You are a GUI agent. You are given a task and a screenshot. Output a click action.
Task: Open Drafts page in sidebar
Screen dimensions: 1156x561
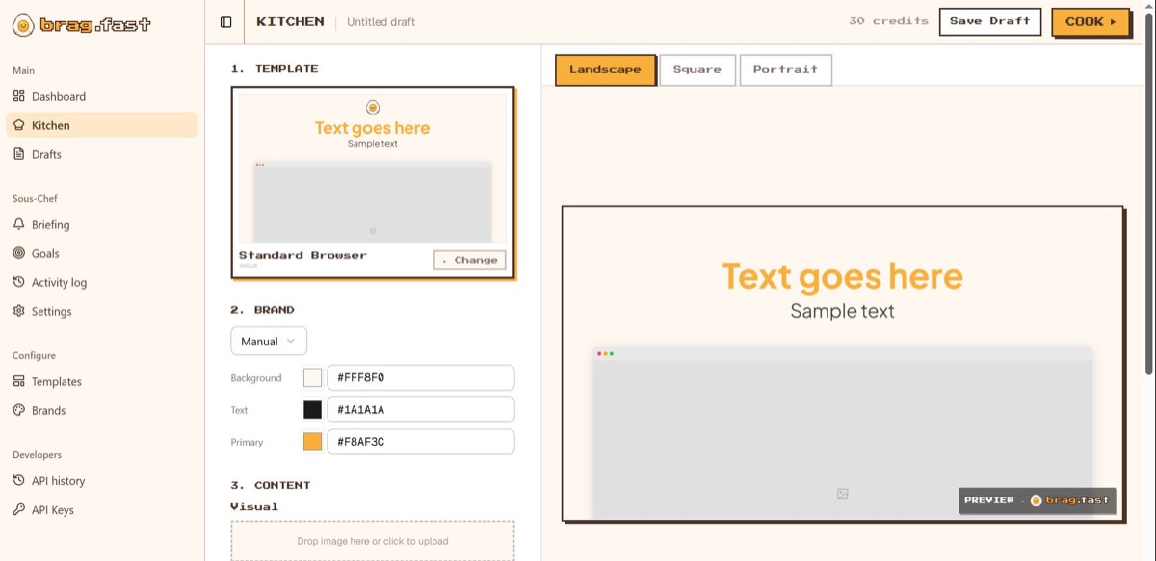102,154
